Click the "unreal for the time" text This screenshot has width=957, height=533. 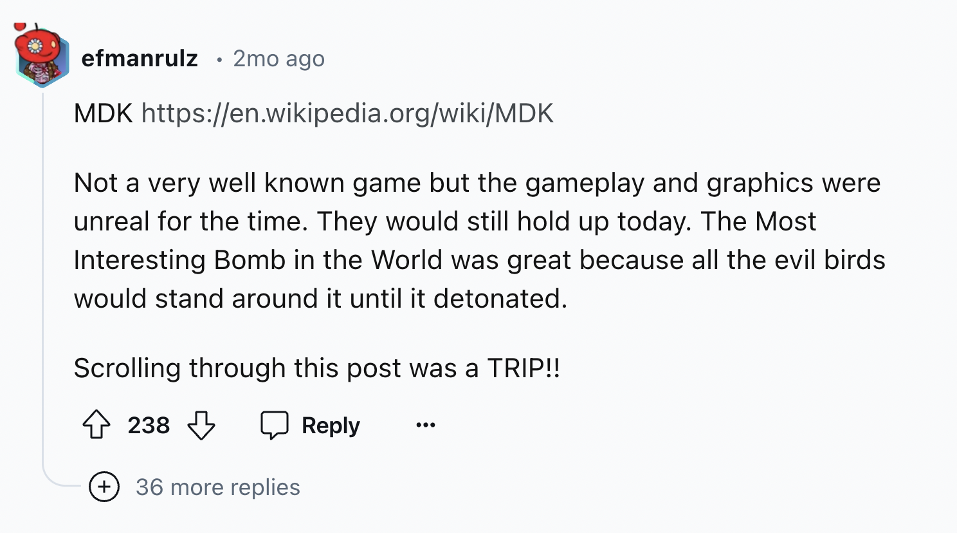(190, 221)
